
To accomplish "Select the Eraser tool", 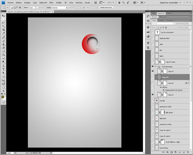I will (3, 51).
